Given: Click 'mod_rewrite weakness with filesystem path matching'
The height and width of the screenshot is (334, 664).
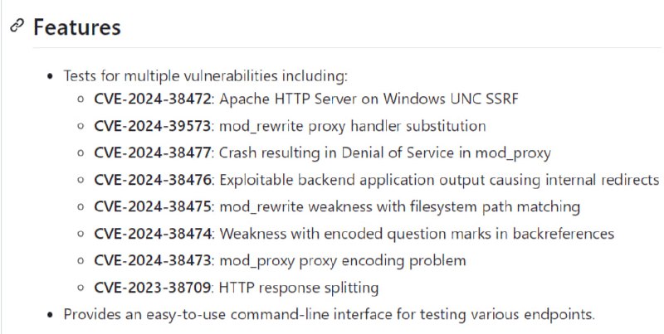Looking at the screenshot, I should point(400,207).
